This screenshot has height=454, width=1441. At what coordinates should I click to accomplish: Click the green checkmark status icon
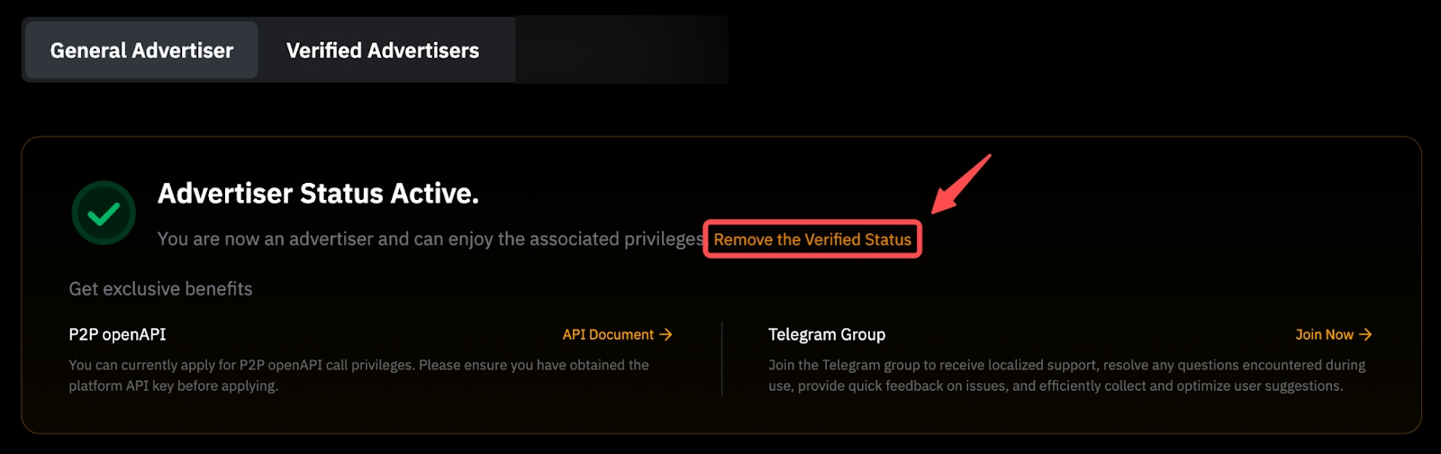pyautogui.click(x=104, y=213)
